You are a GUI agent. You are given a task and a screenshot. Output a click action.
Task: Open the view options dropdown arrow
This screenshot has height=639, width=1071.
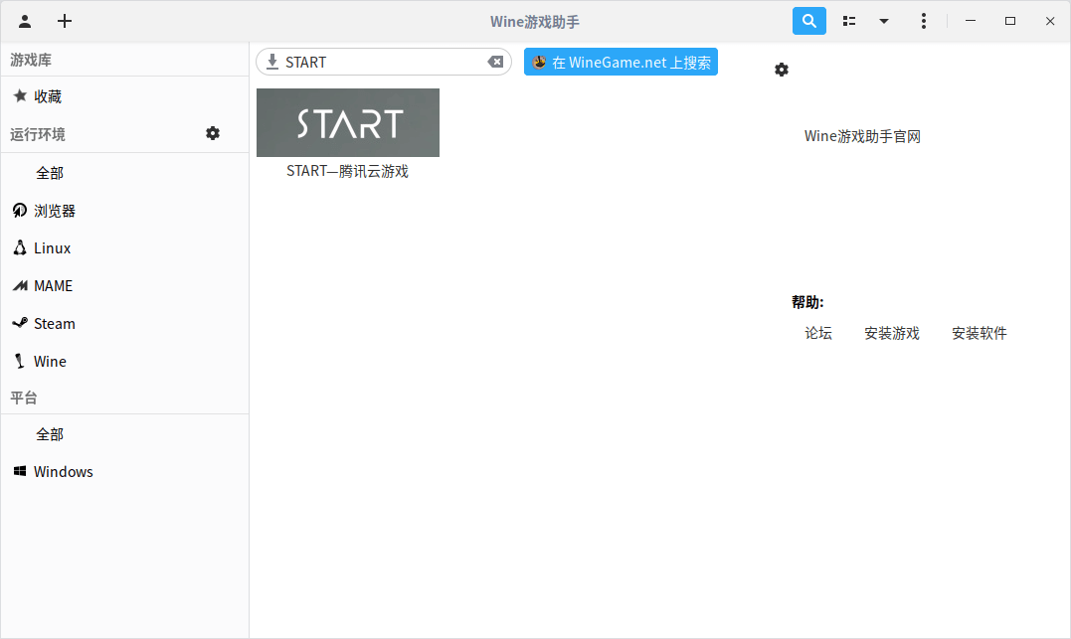884,21
